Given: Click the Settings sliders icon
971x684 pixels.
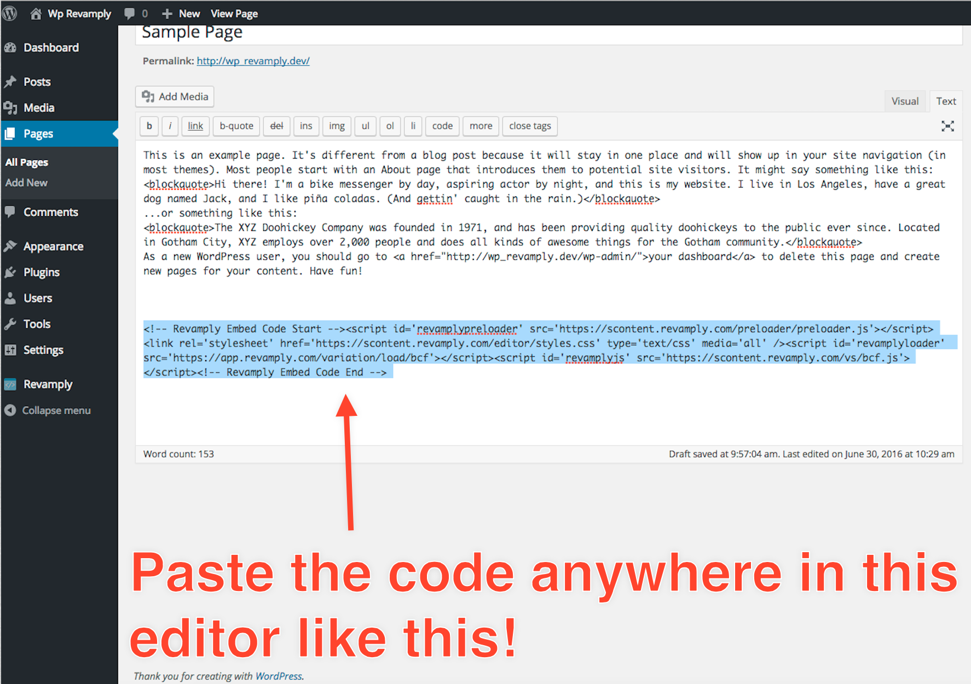Looking at the screenshot, I should pyautogui.click(x=10, y=350).
